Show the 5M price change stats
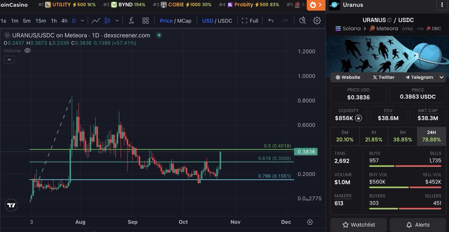449x232 pixels. (x=345, y=136)
